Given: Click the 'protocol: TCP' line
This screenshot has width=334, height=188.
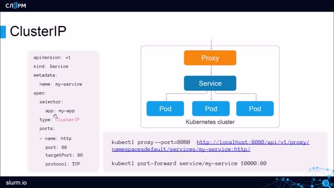Looking at the screenshot, I should pos(63,164).
